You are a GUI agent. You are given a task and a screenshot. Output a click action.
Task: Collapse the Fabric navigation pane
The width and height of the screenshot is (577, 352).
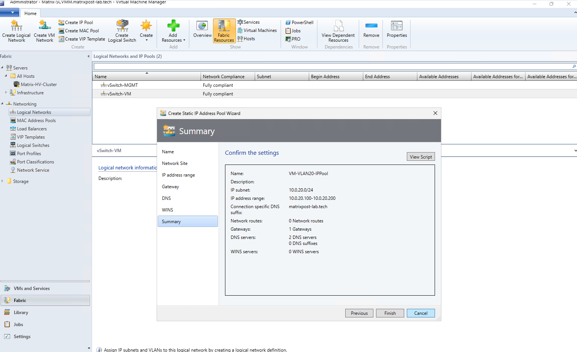tap(89, 56)
